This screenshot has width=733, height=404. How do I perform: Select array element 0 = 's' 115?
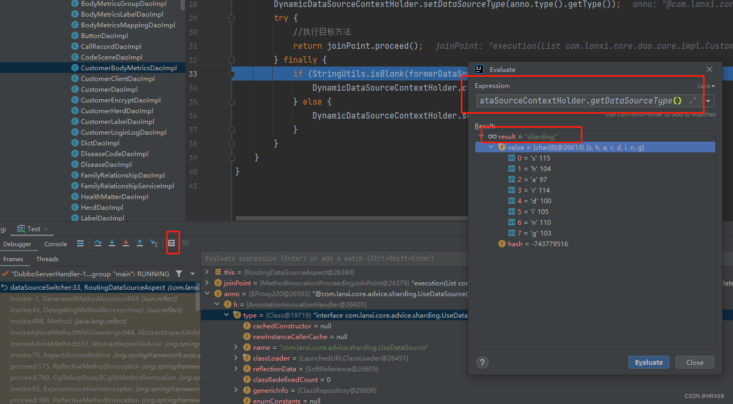tap(595, 158)
